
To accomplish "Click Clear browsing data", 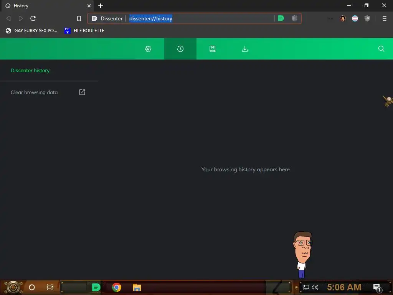I will click(x=34, y=92).
